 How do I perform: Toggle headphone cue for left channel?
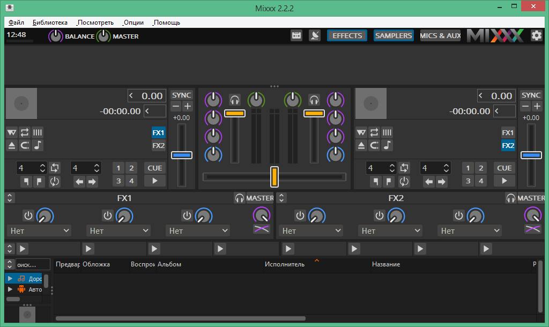tap(235, 100)
